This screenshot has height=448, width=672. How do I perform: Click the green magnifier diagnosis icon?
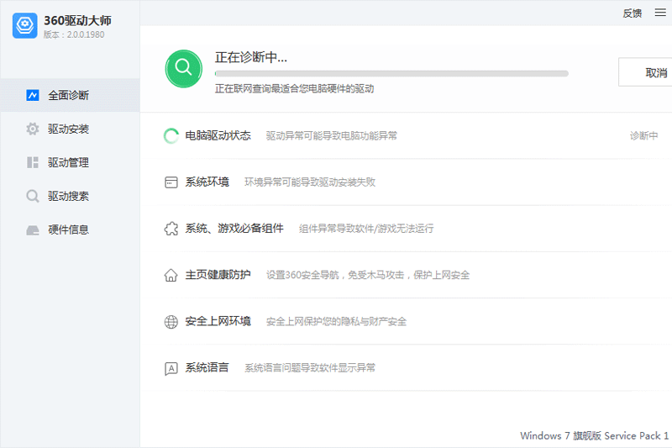click(x=184, y=69)
